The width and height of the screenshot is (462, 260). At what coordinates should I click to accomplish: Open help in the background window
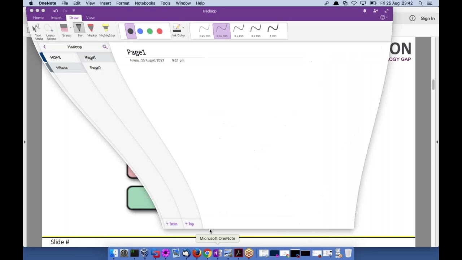(413, 18)
